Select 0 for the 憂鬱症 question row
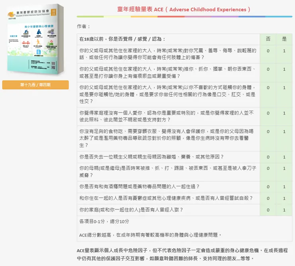Image resolution: width=295 pixels, height=266 pixels. (x=268, y=199)
